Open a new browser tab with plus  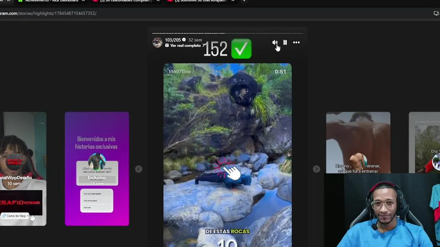[244, 1]
